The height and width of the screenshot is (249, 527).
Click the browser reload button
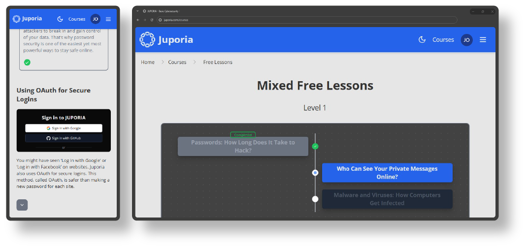tap(152, 20)
